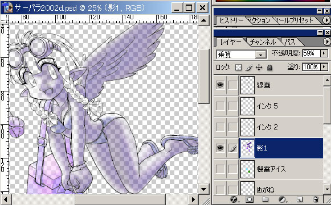Open the adjustment layer icon menu
331x205 pixels.
tap(283, 199)
